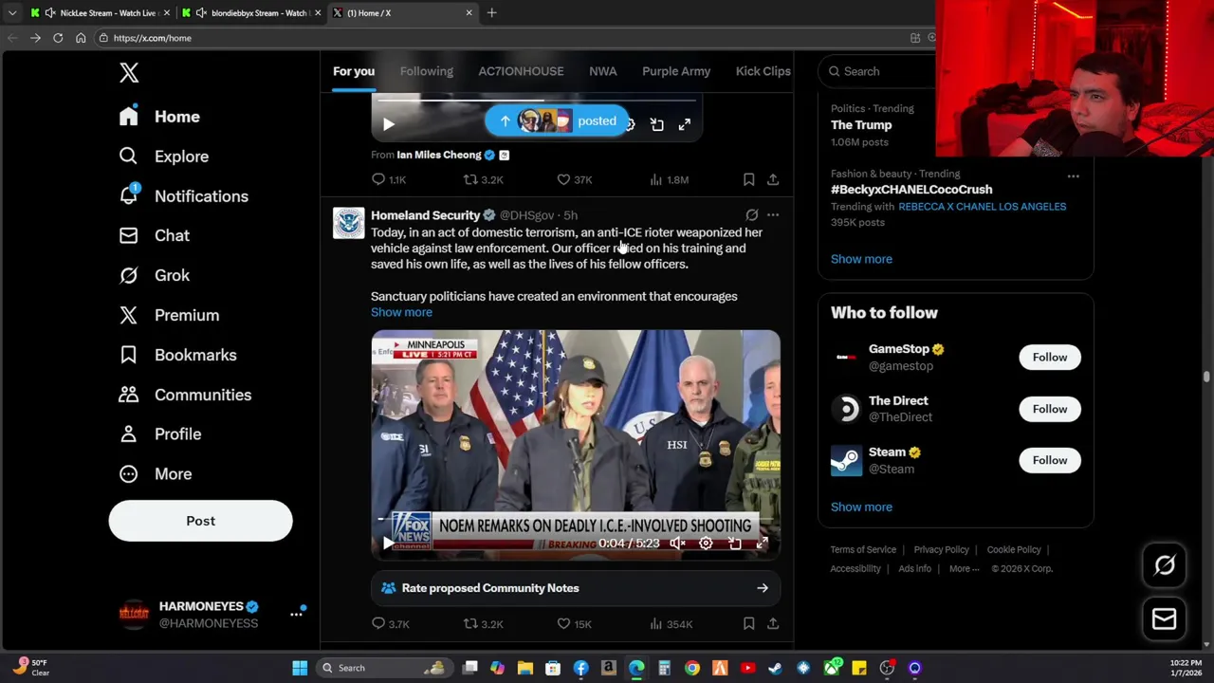Expand Homeland Security post with Show more
Viewport: 1214px width, 683px height.
pos(401,312)
